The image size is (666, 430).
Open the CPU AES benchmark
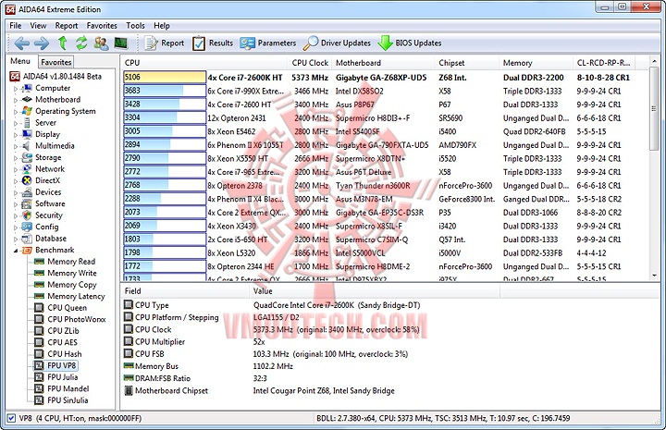coord(63,342)
